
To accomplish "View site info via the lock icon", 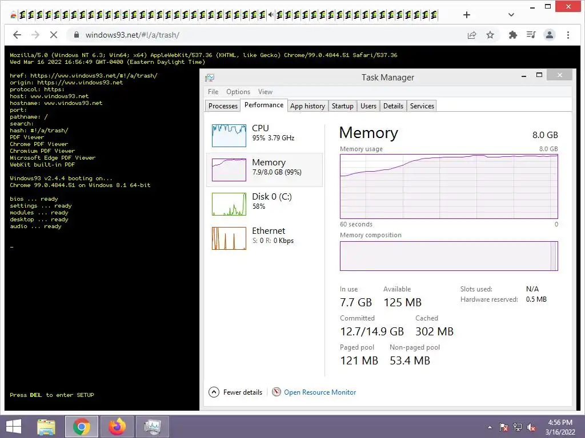I will (77, 35).
